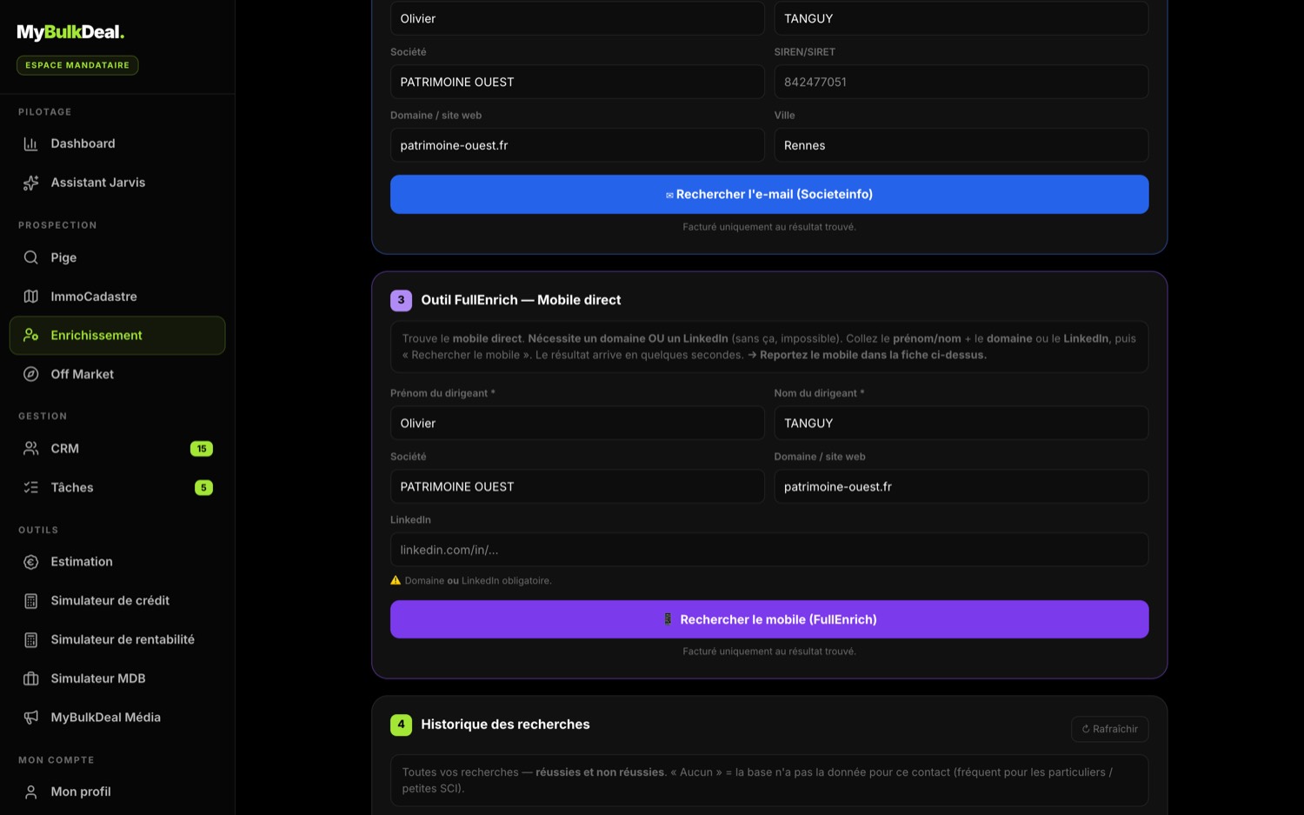Screen dimensions: 1304x815
Task: Click the Simulateur de rentabilité calculator icon
Action: pyautogui.click(x=30, y=640)
